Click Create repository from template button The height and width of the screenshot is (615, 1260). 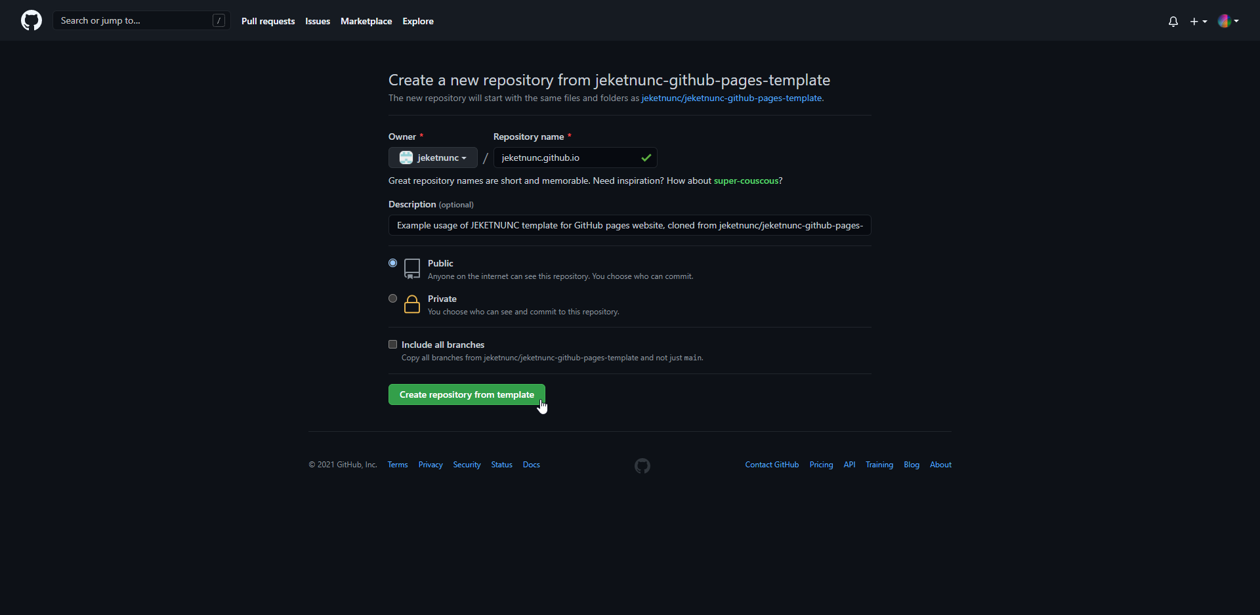pos(467,394)
